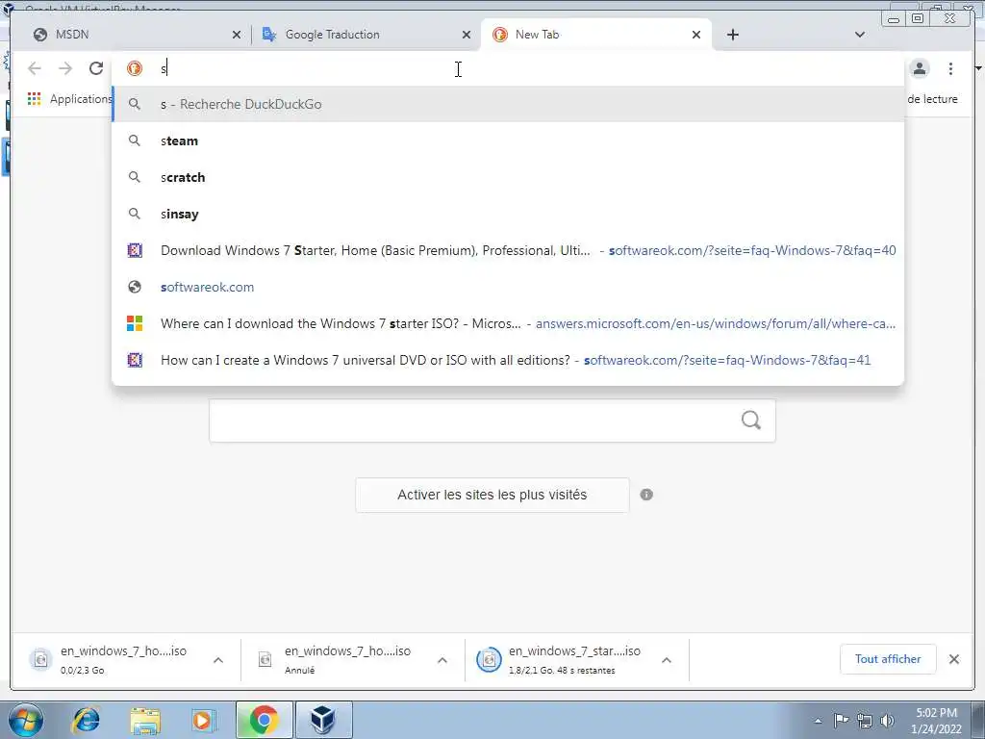
Task: Reload the current page
Action: click(x=96, y=68)
